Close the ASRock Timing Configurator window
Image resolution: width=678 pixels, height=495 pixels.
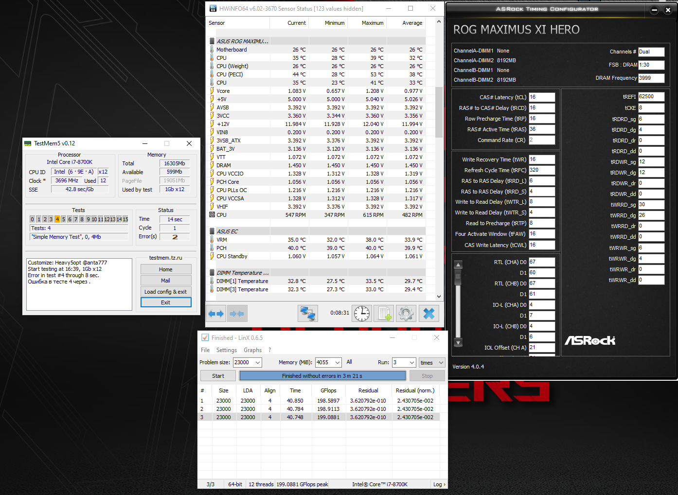668,10
